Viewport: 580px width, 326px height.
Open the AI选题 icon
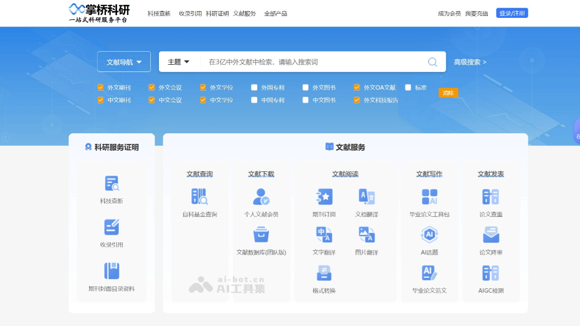click(428, 235)
